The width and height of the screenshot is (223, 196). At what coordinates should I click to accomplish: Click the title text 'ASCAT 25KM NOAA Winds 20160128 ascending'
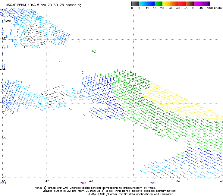[x=43, y=5]
